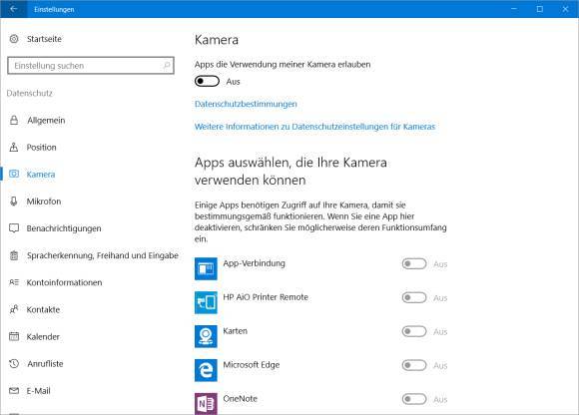Toggle camera access for Microsoft Edge
Image resolution: width=579 pixels, height=415 pixels.
pyautogui.click(x=414, y=365)
